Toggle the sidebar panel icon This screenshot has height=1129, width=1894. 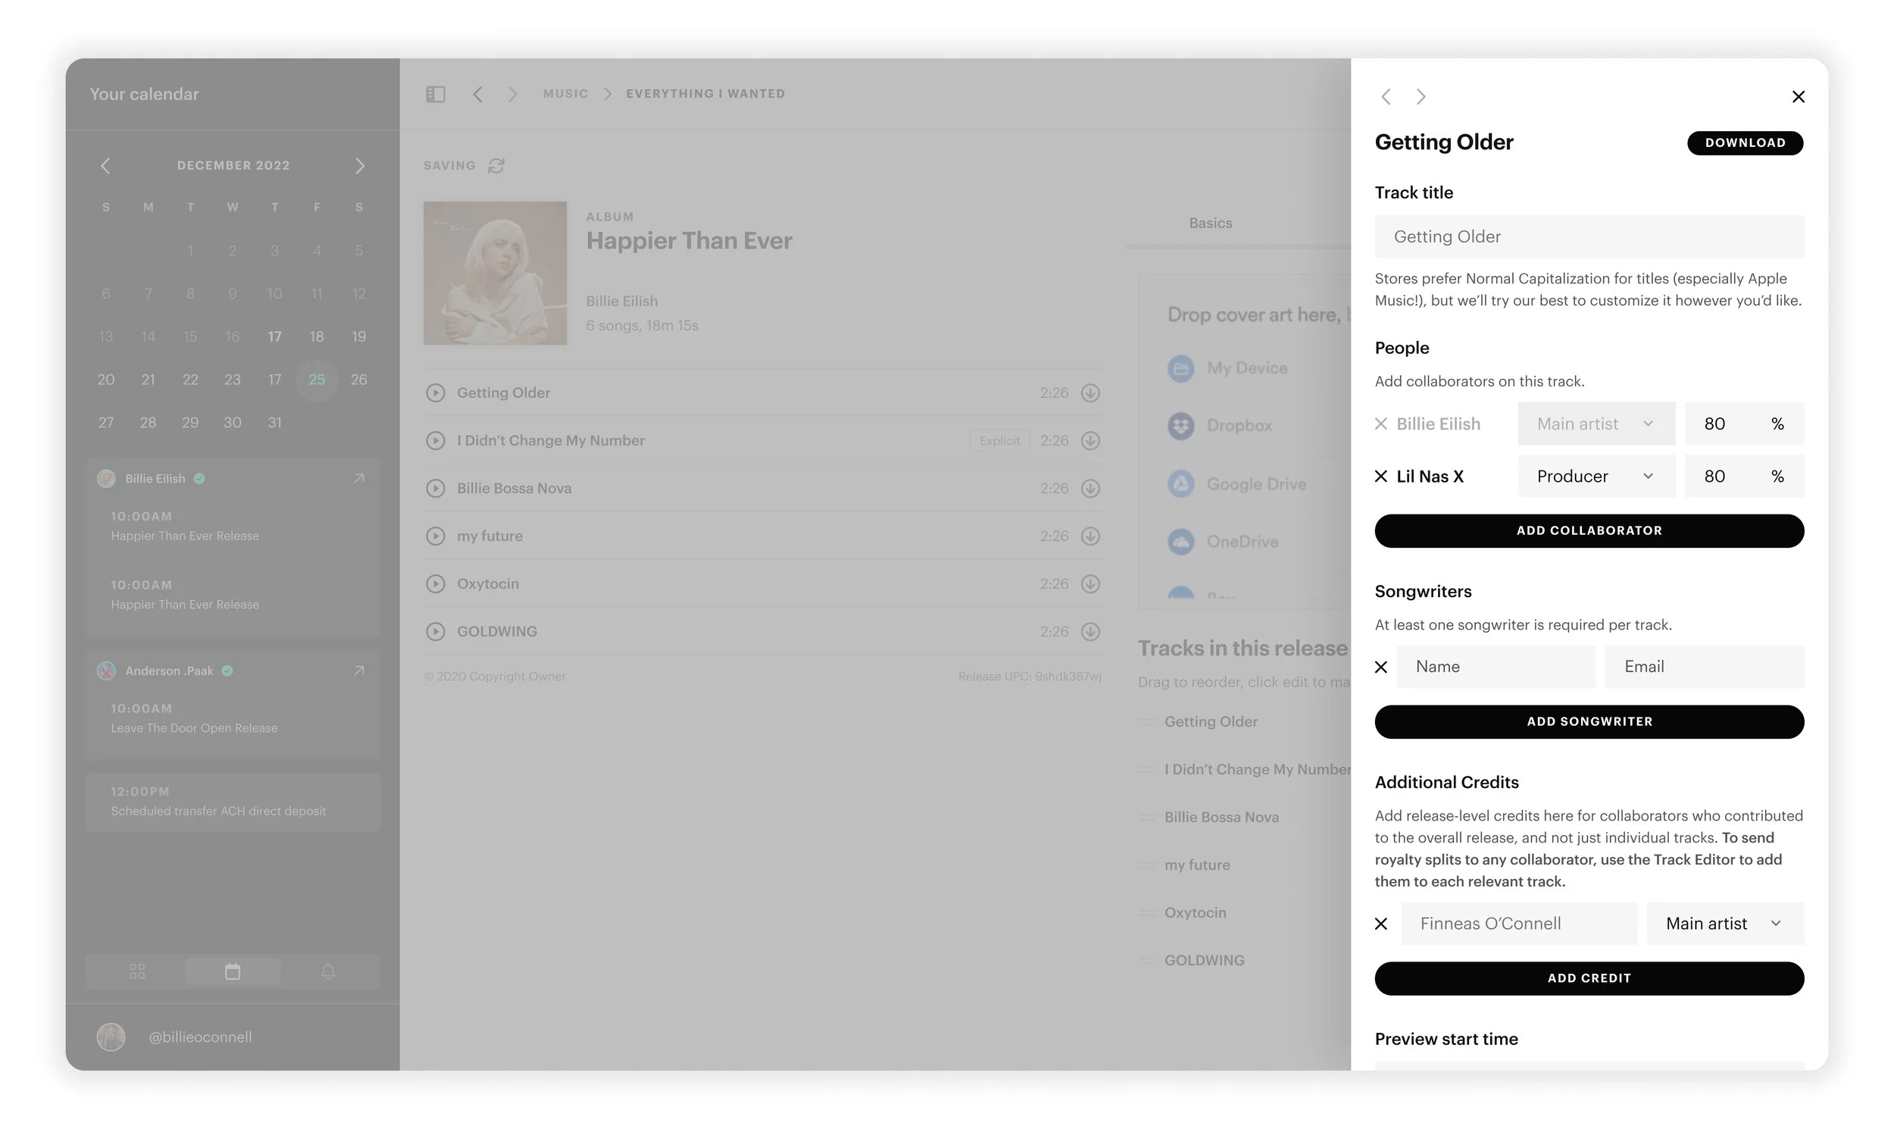point(435,93)
